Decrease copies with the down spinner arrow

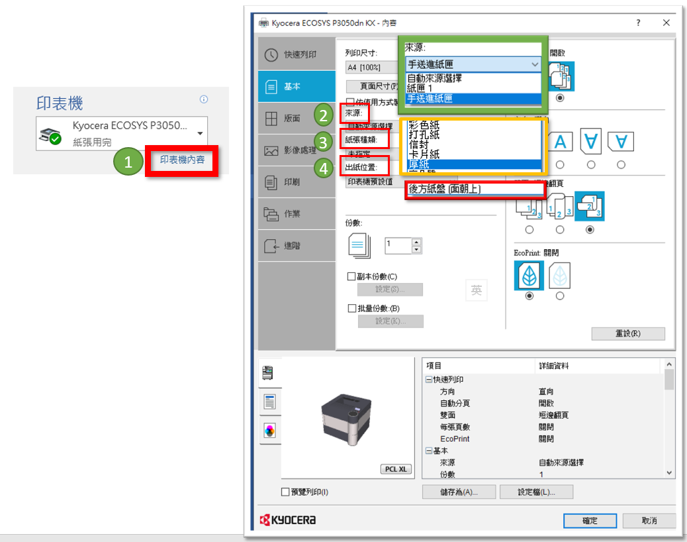tap(417, 250)
